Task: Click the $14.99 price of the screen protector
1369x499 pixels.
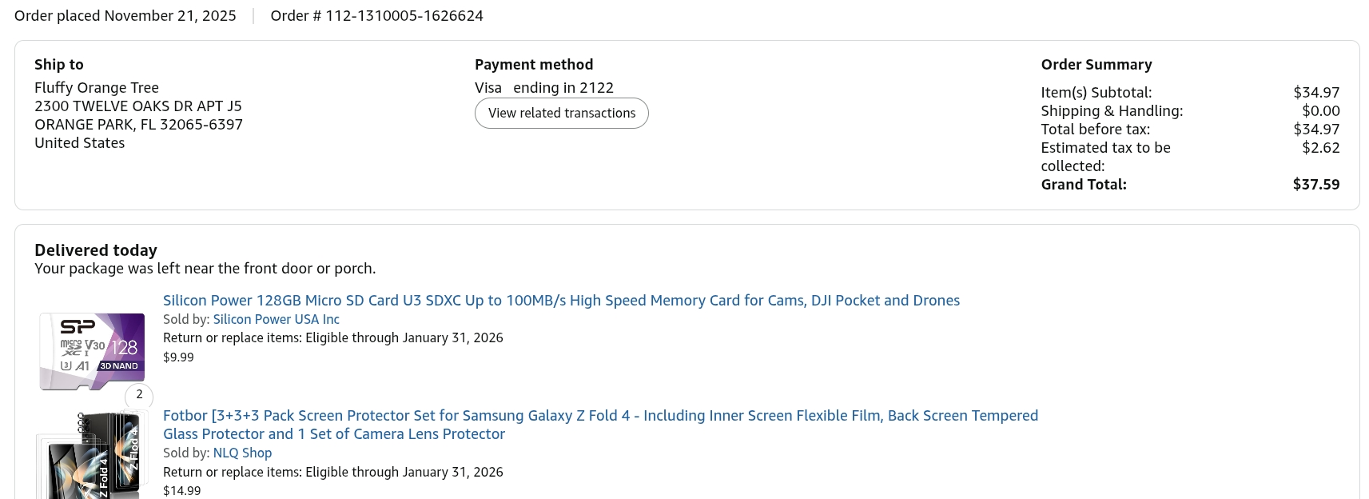Action: click(181, 491)
